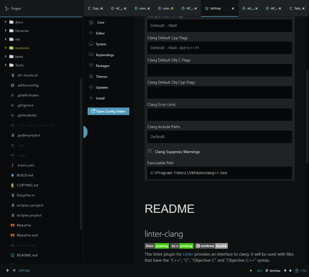The image size is (309, 277).
Task: Open the Themes settings section
Action: click(101, 76)
